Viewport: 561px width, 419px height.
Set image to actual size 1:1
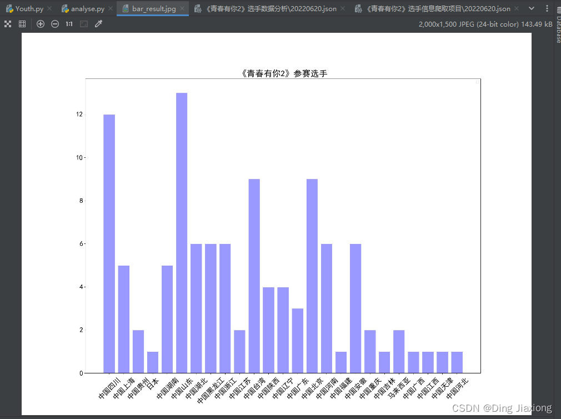tap(69, 24)
